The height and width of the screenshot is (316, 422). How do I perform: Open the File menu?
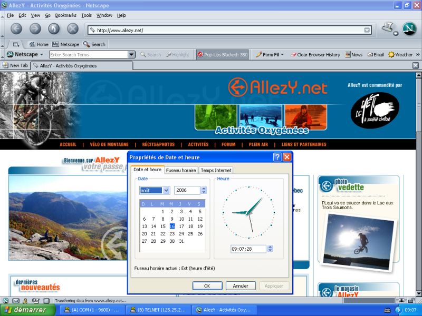10,15
